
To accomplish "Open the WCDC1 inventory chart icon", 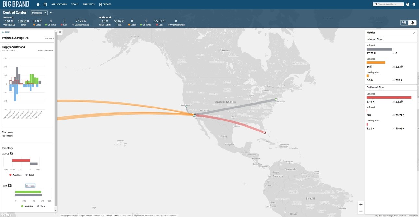I will pyautogui.click(x=12, y=153).
